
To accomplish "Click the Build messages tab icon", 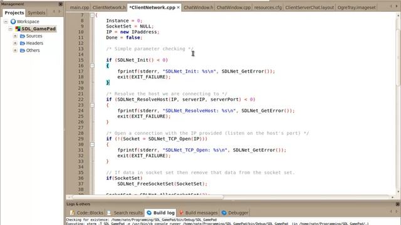I will point(181,212).
